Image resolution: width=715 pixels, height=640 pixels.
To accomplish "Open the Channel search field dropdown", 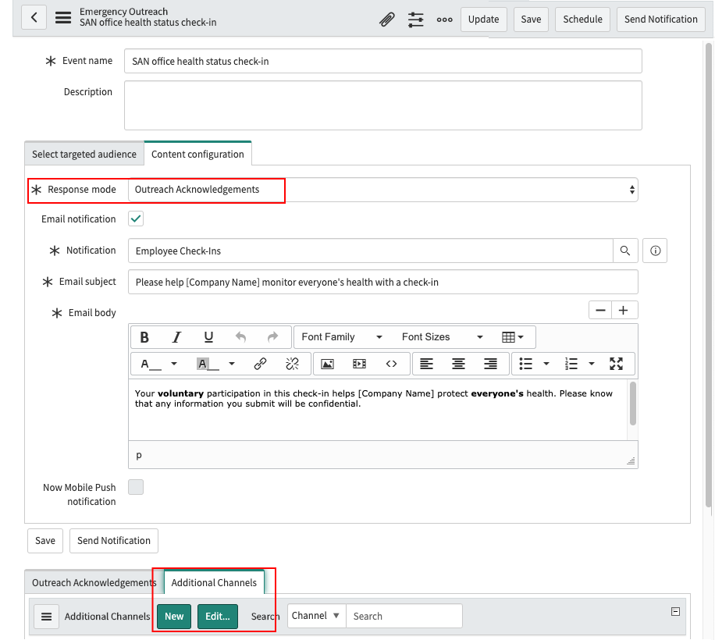I will 316,616.
